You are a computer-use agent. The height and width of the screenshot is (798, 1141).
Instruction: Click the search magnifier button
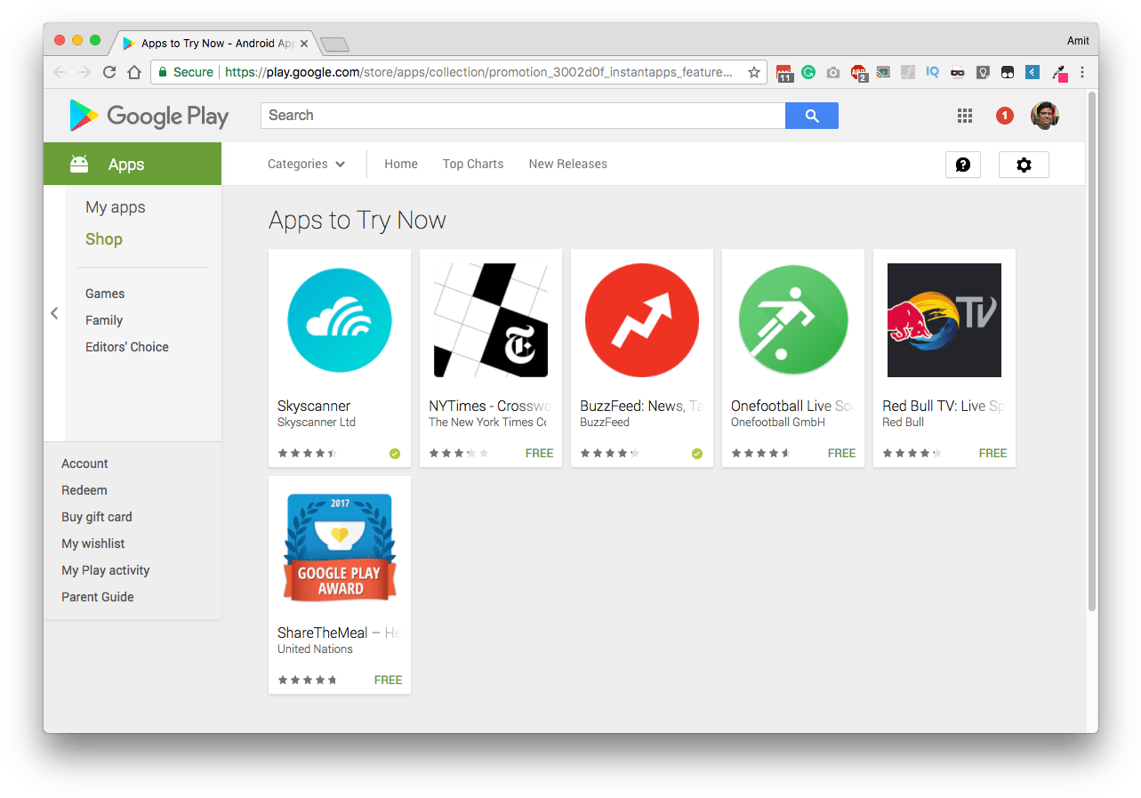point(810,115)
